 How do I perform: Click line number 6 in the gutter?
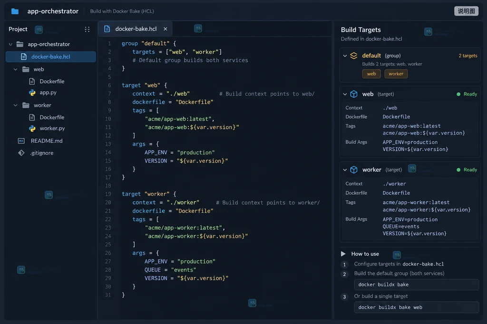[109, 85]
